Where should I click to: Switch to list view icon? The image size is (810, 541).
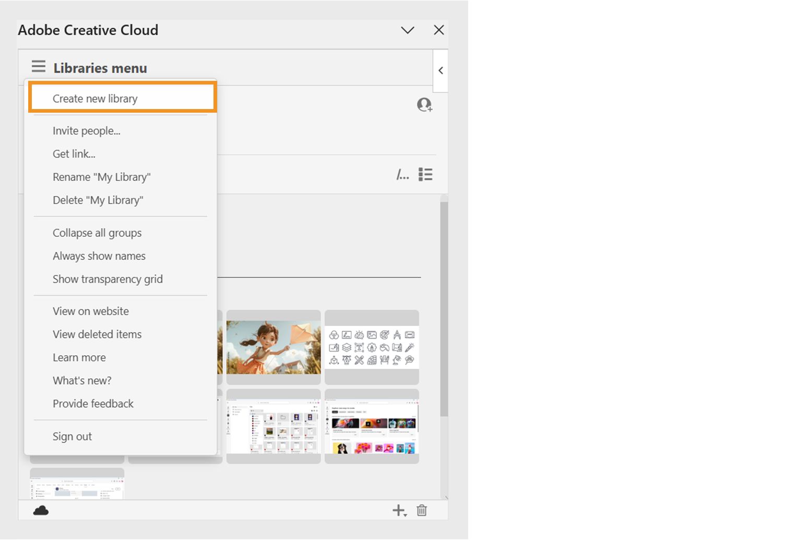pos(425,174)
